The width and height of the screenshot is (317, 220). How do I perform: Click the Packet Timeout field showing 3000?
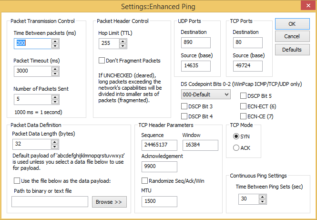(33, 72)
